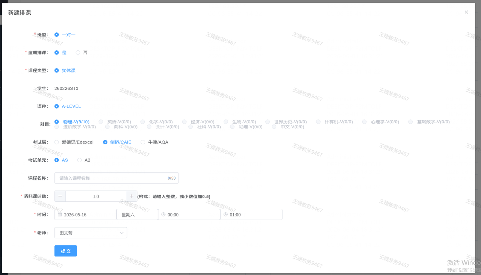Click the clock icon of end time 01:00

[x=225, y=215]
